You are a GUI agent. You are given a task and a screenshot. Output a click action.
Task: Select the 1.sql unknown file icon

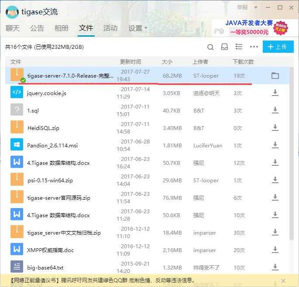pyautogui.click(x=17, y=109)
